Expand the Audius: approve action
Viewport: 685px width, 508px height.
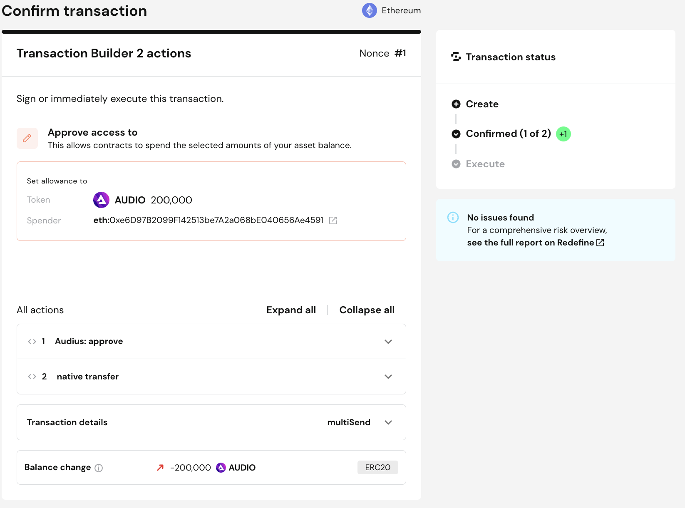coord(388,342)
